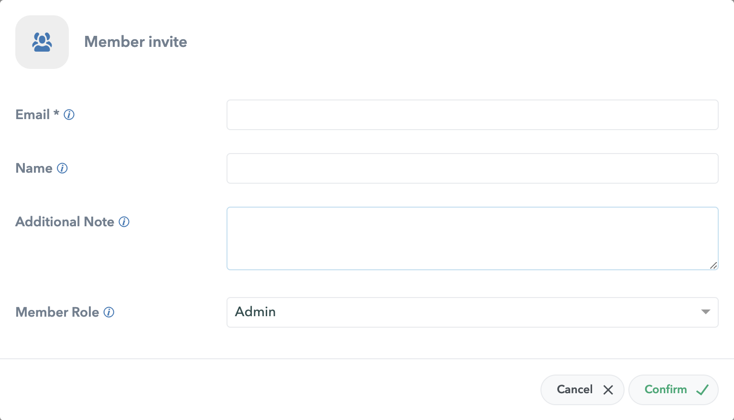Click the Name field label
This screenshot has height=420, width=734.
pos(34,168)
